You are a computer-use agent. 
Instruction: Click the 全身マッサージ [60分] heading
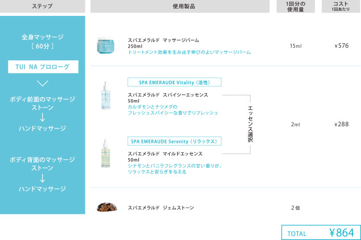point(43,42)
